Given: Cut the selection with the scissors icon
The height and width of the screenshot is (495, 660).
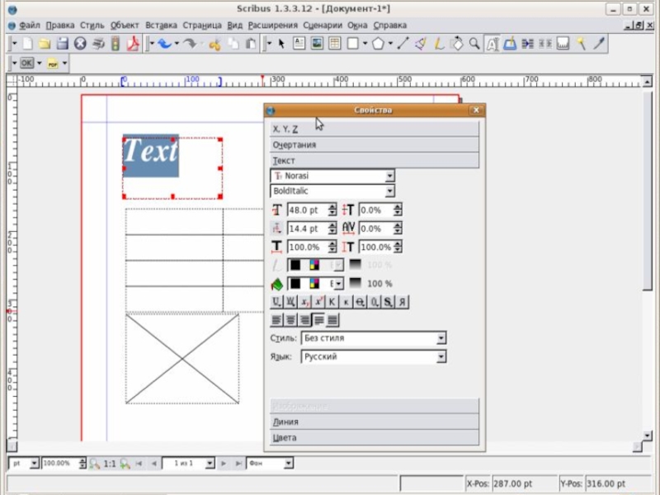Looking at the screenshot, I should click(214, 44).
